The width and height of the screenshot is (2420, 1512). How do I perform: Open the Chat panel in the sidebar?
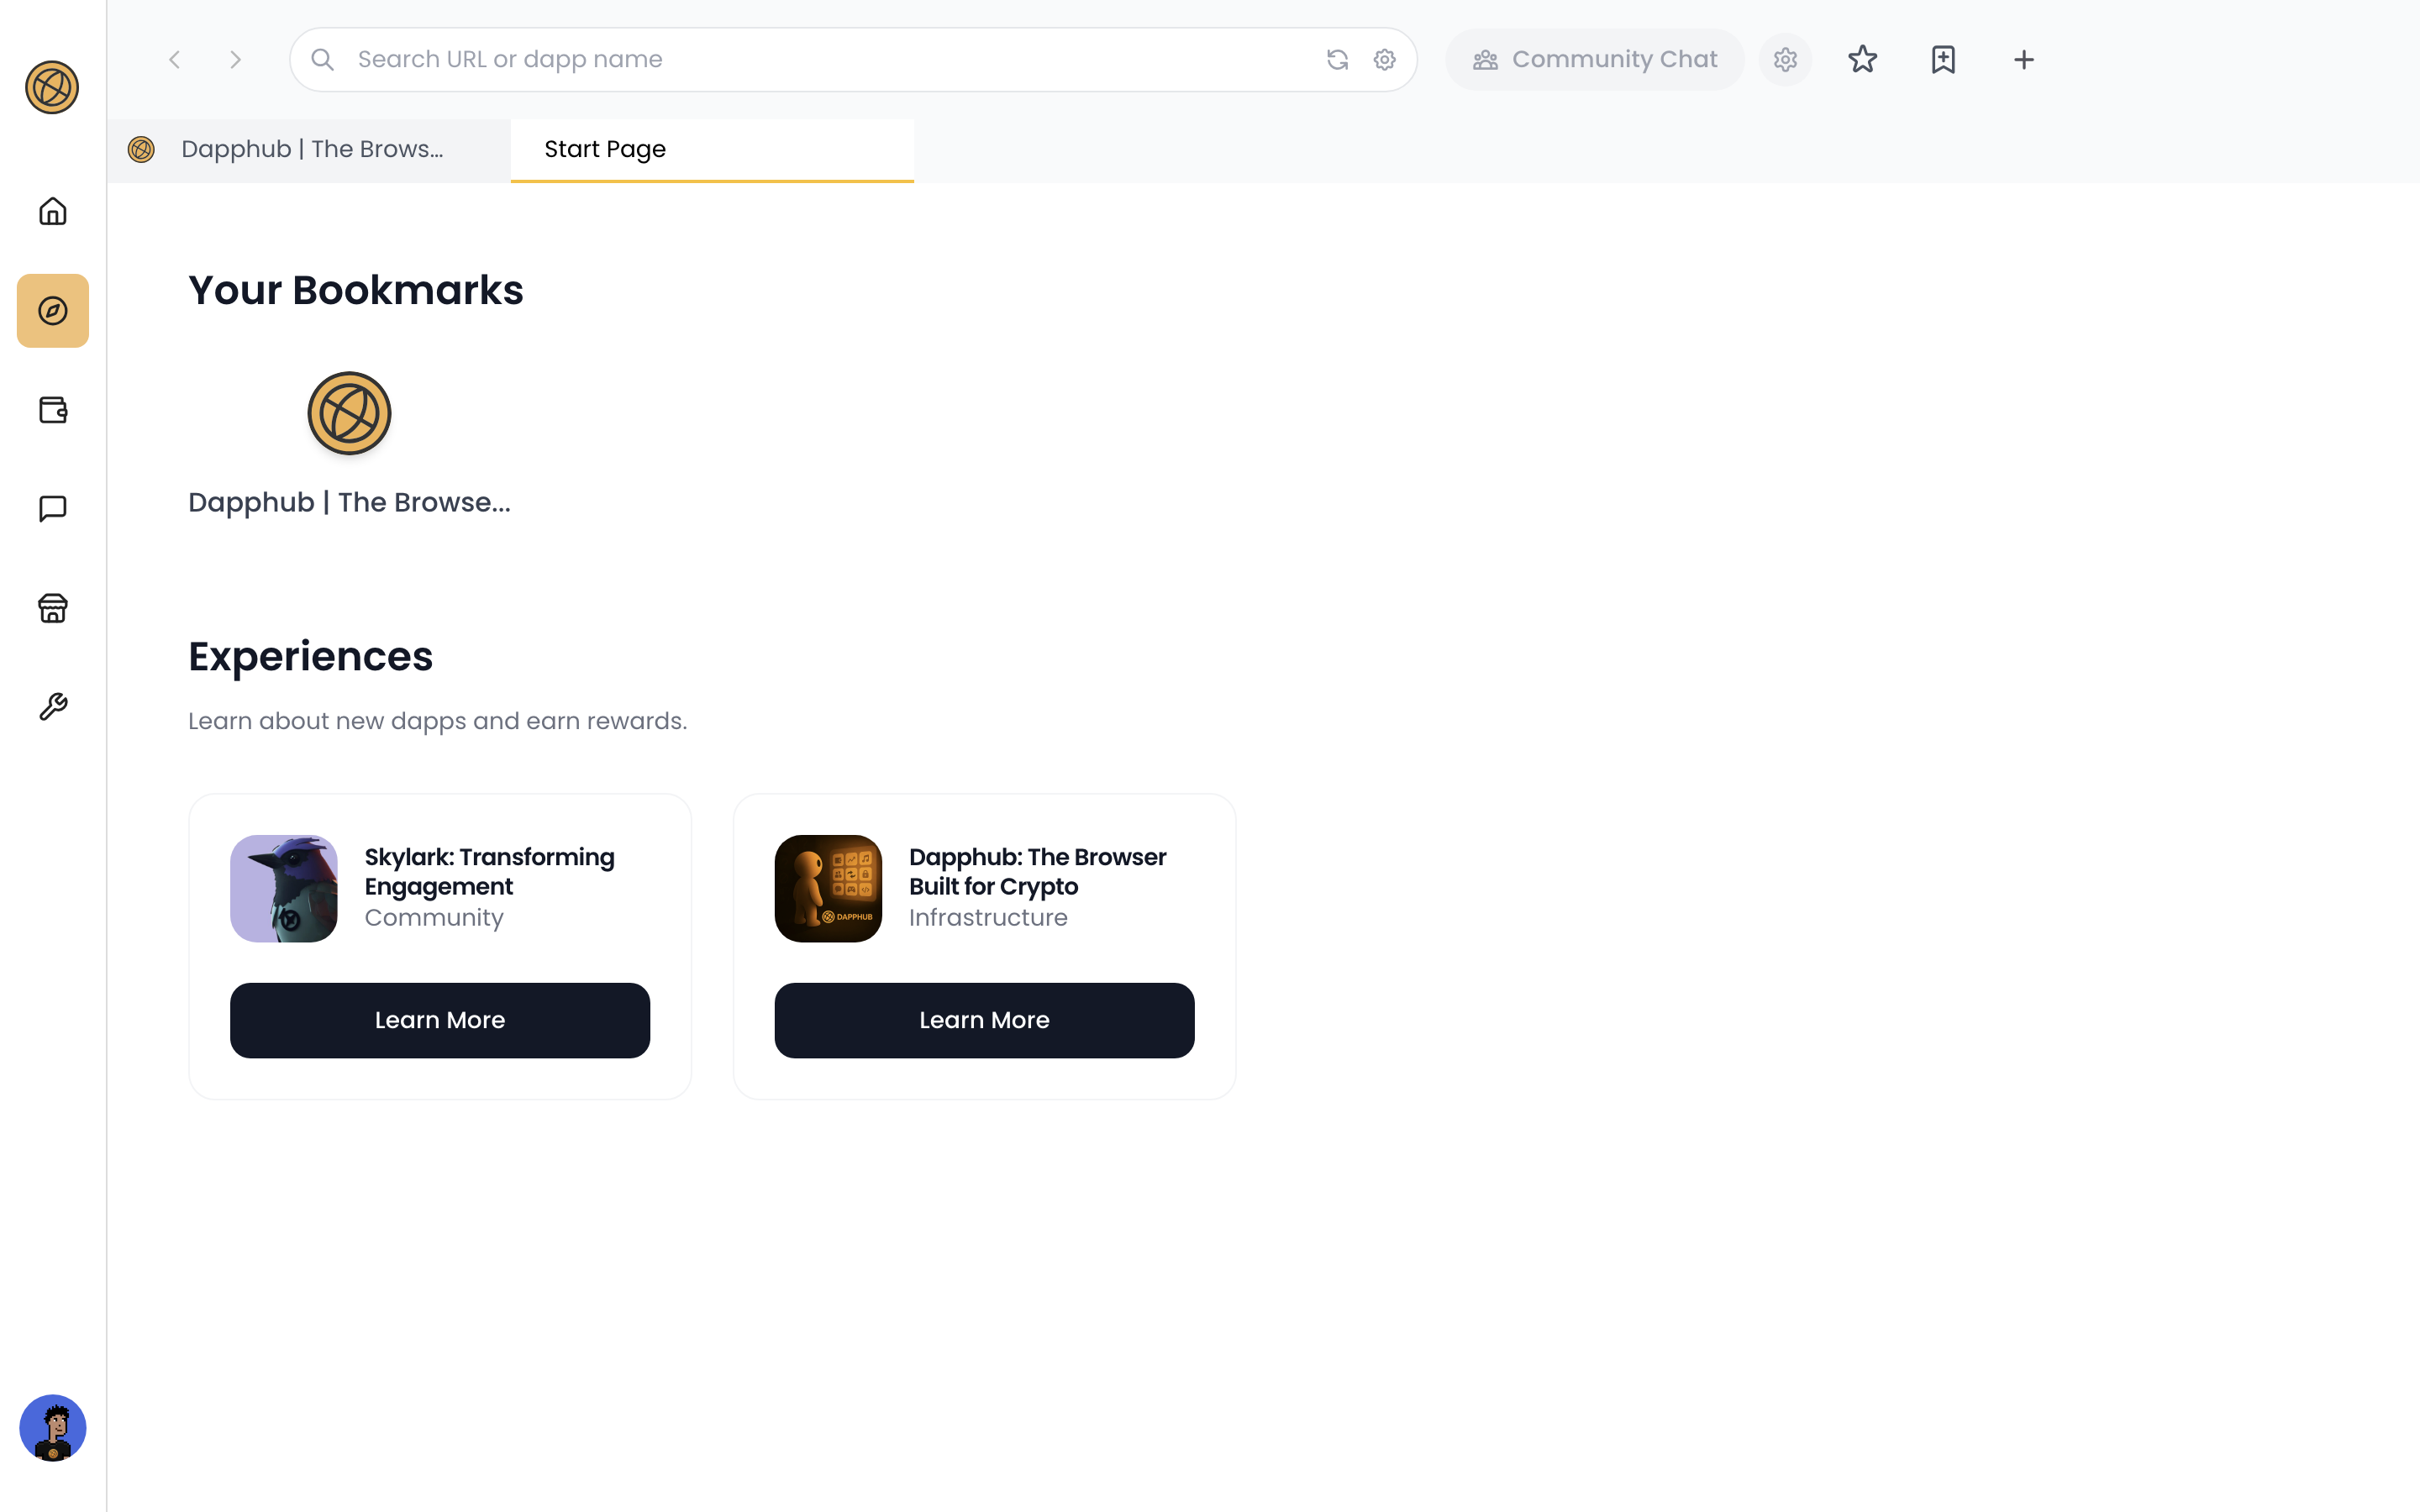[x=52, y=508]
